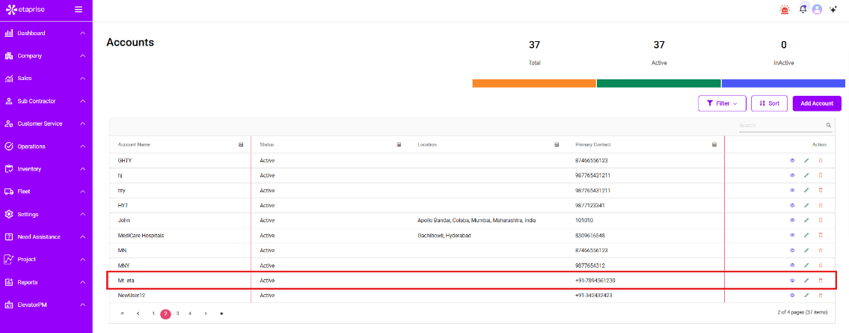Open Location column filter icon
849x333 pixels.
pyautogui.click(x=557, y=144)
